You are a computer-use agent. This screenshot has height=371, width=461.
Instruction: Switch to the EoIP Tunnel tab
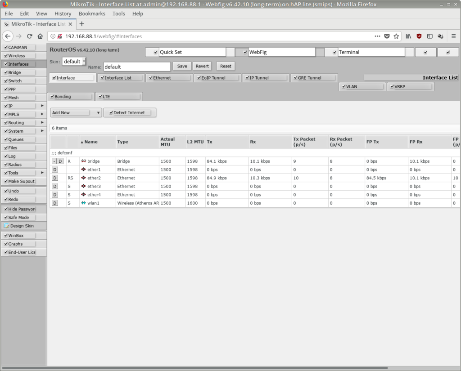217,78
